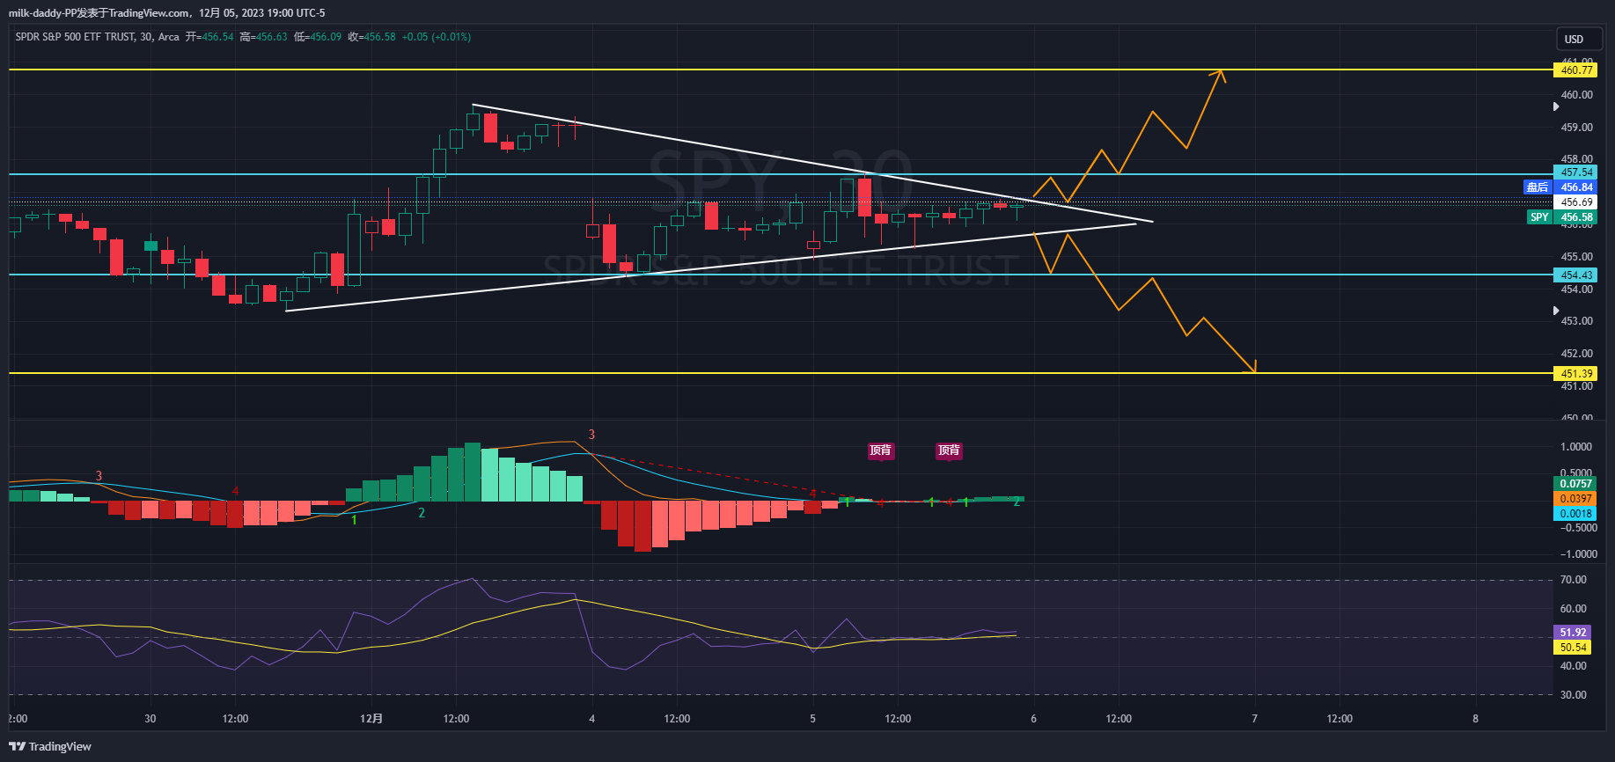Click the SPDR S&P 500 ETF TRUST title
The width and height of the screenshot is (1615, 762).
pyautogui.click(x=75, y=37)
